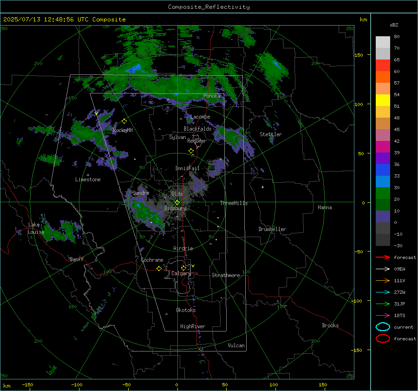Viewport: 418px width, 391px height.
Task: Select the ThreeHills label
Action: tap(234, 203)
